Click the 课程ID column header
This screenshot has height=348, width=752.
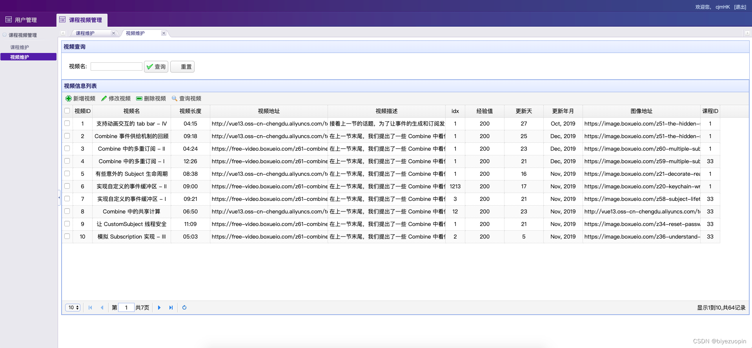[710, 111]
